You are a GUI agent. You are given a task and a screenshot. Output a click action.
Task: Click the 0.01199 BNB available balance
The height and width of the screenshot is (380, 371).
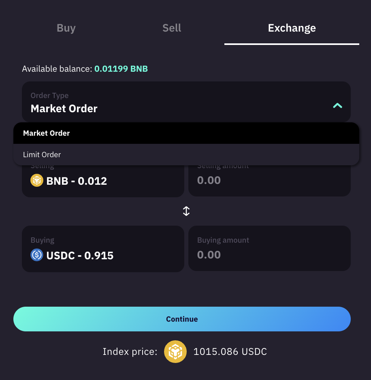click(121, 69)
